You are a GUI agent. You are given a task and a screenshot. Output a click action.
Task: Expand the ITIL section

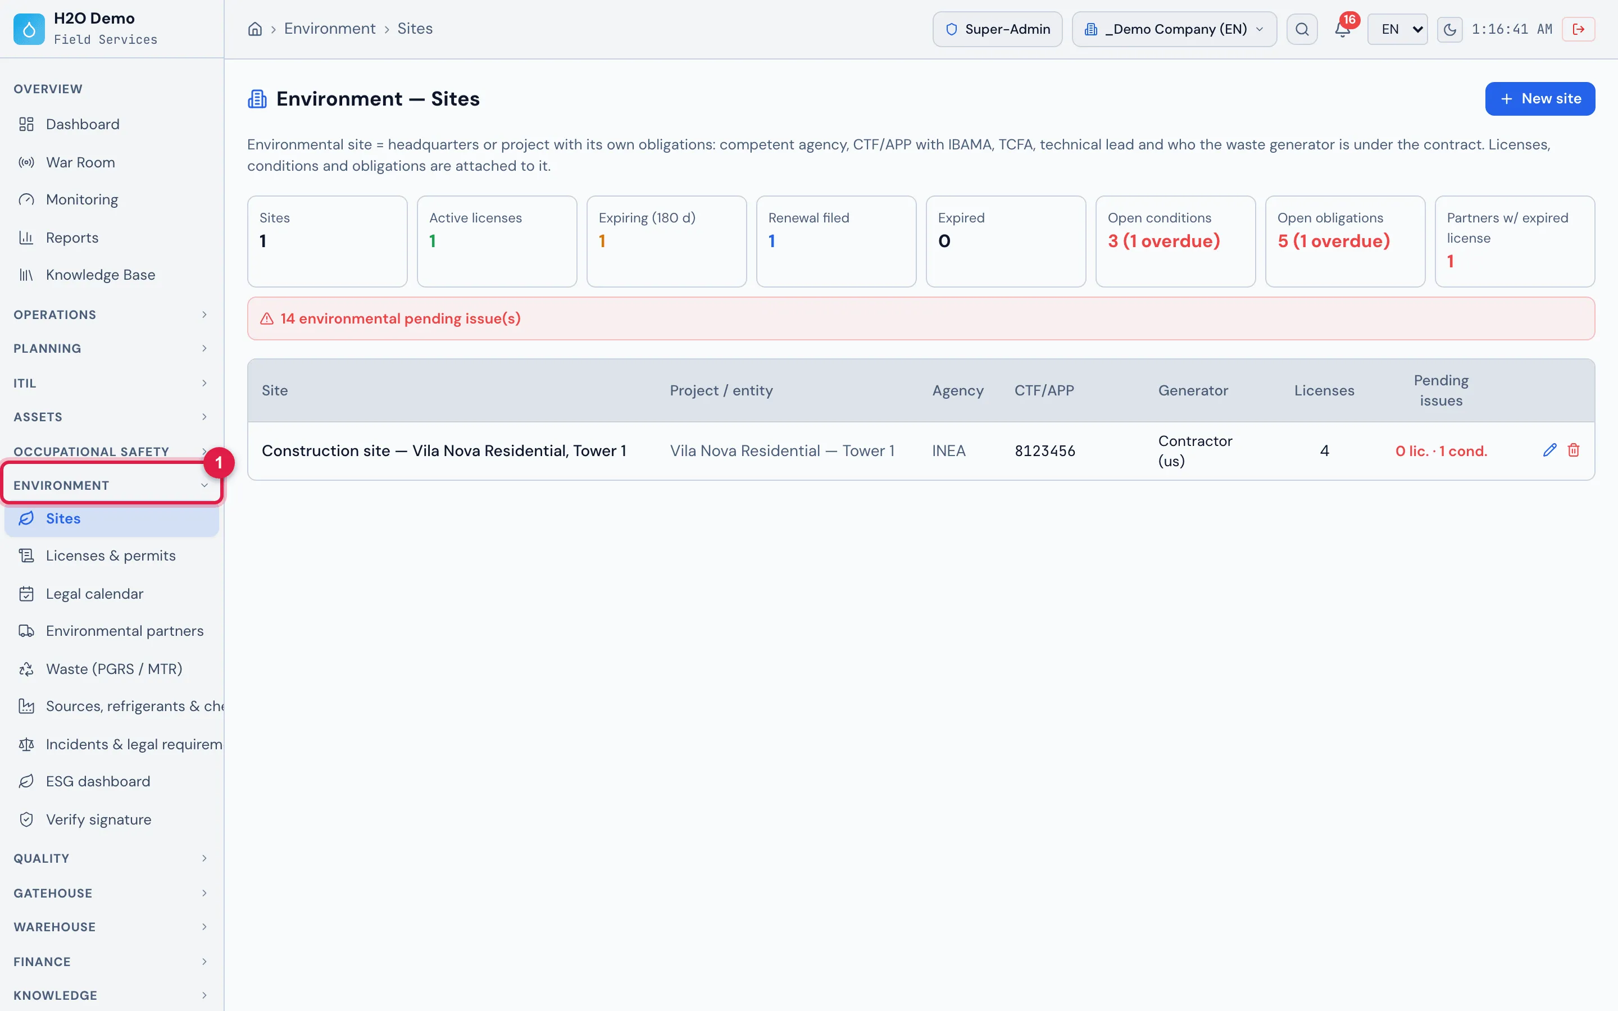pos(112,383)
